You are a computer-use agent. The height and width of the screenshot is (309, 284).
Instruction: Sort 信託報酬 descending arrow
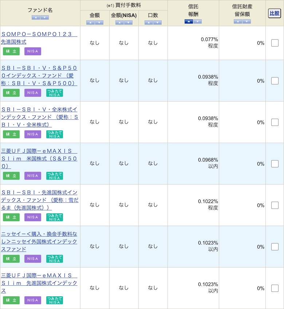click(x=197, y=21)
